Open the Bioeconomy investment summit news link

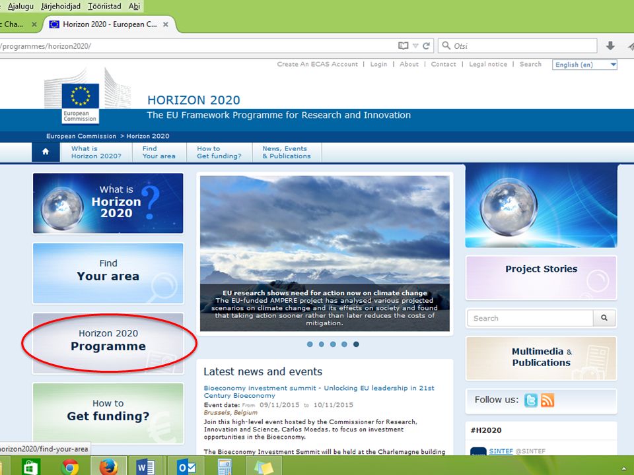coord(319,391)
